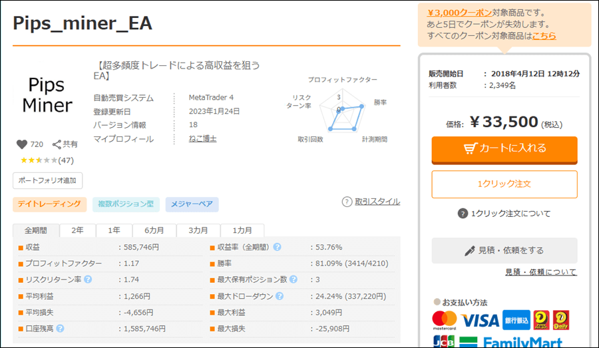
Task: Click the share icon labeled 共有
Action: click(x=57, y=144)
